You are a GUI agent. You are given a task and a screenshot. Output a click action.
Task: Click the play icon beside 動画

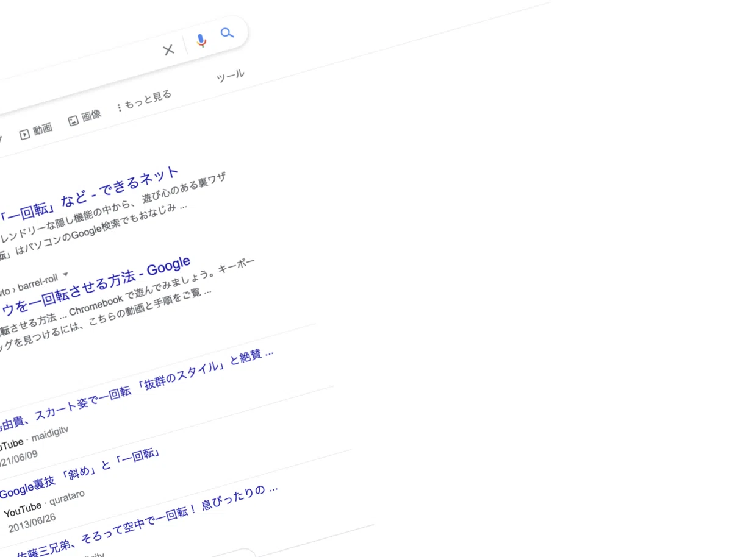point(24,135)
